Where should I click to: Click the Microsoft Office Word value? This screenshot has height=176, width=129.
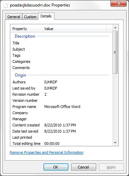coord(62,107)
